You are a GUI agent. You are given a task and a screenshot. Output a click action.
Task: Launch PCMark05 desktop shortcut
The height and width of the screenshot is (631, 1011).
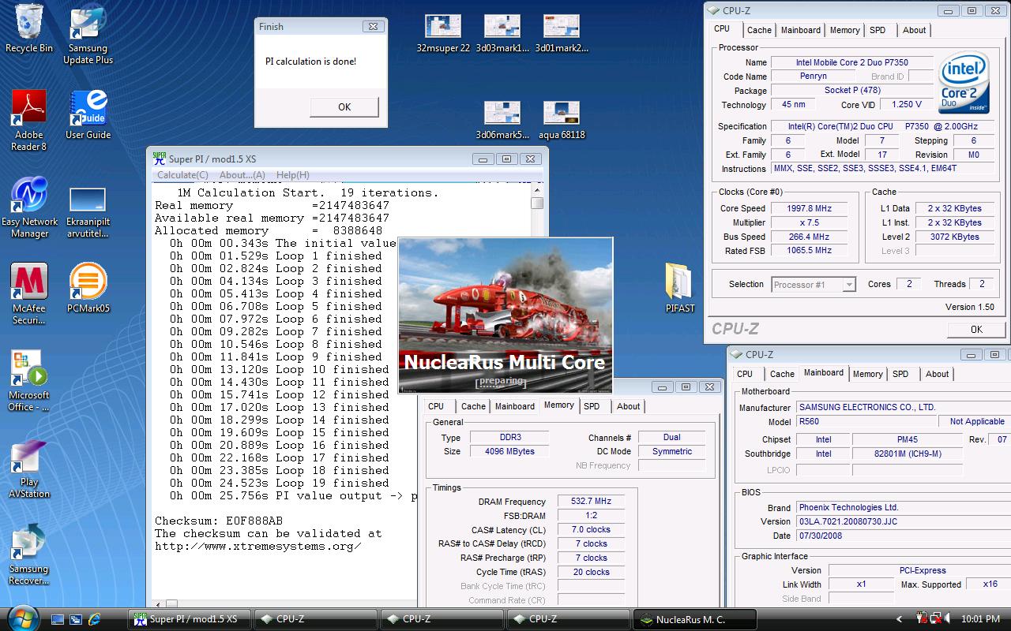[x=88, y=289]
